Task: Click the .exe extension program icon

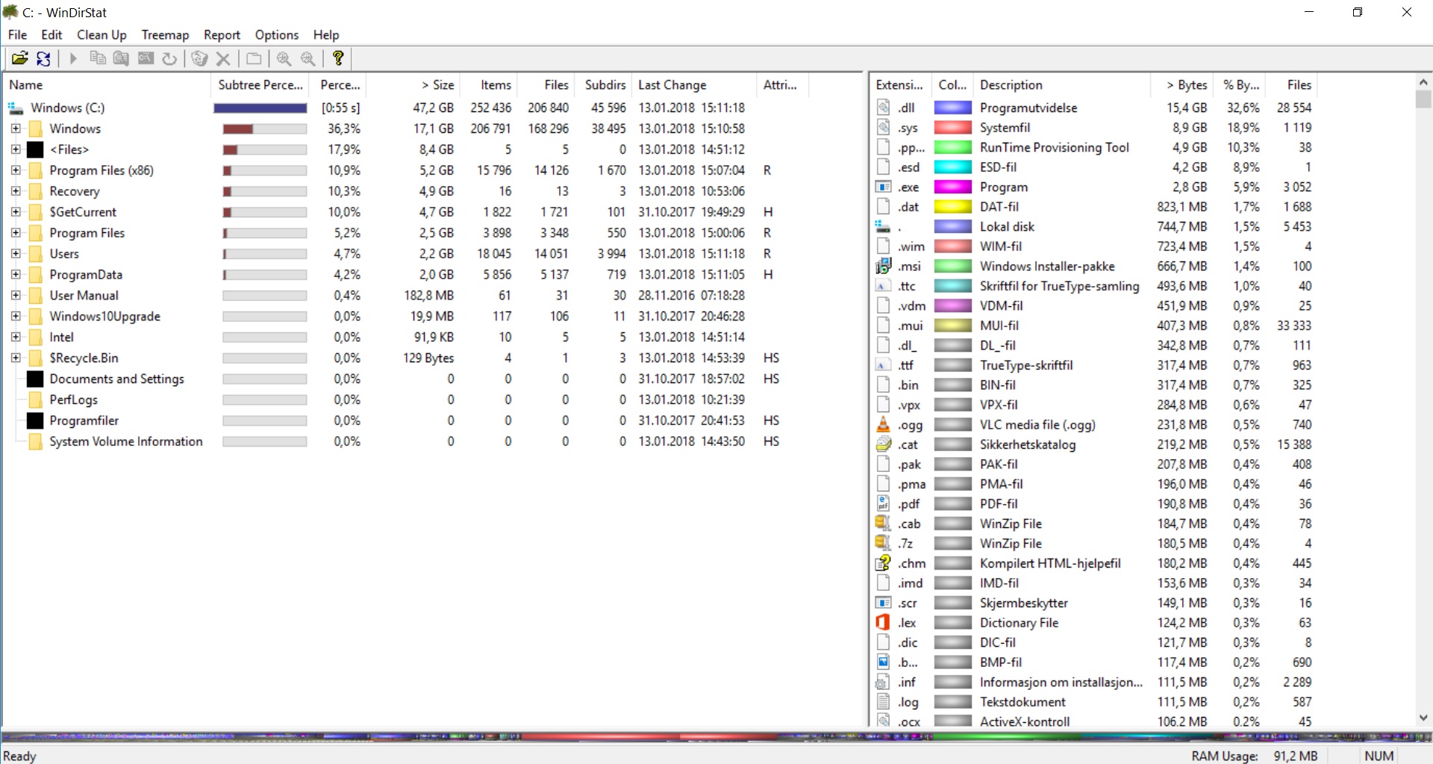Action: pos(884,187)
